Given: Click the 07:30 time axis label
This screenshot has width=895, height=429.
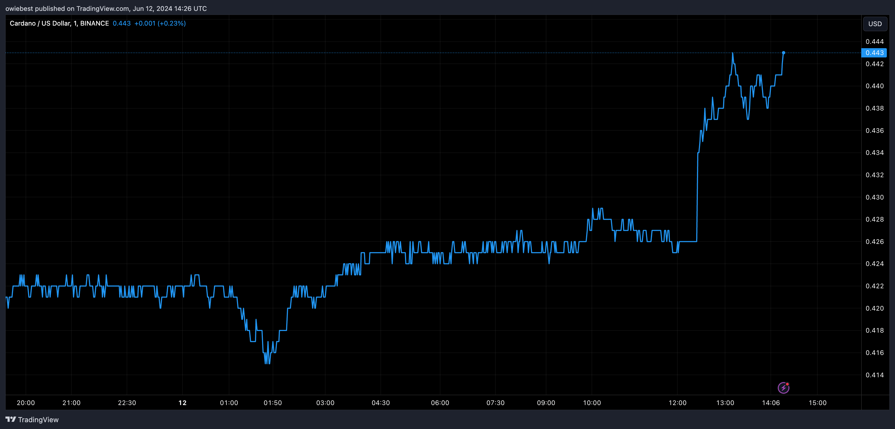Looking at the screenshot, I should point(495,403).
